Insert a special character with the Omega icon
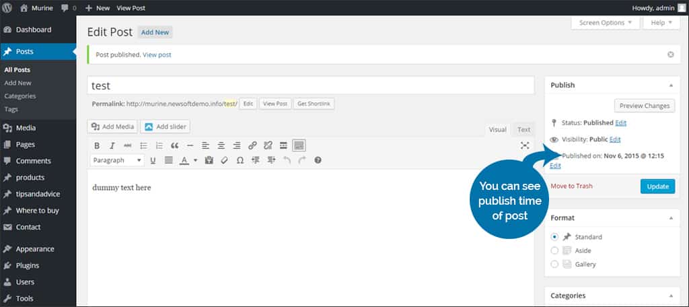 click(x=240, y=160)
